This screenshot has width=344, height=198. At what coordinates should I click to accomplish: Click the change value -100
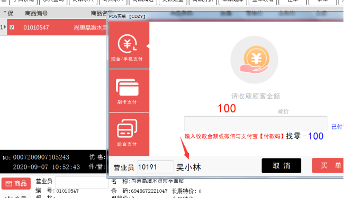pos(313,136)
